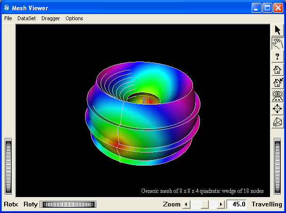Reset camera to the home view
Screen dimensions: 286x213
tap(278, 70)
